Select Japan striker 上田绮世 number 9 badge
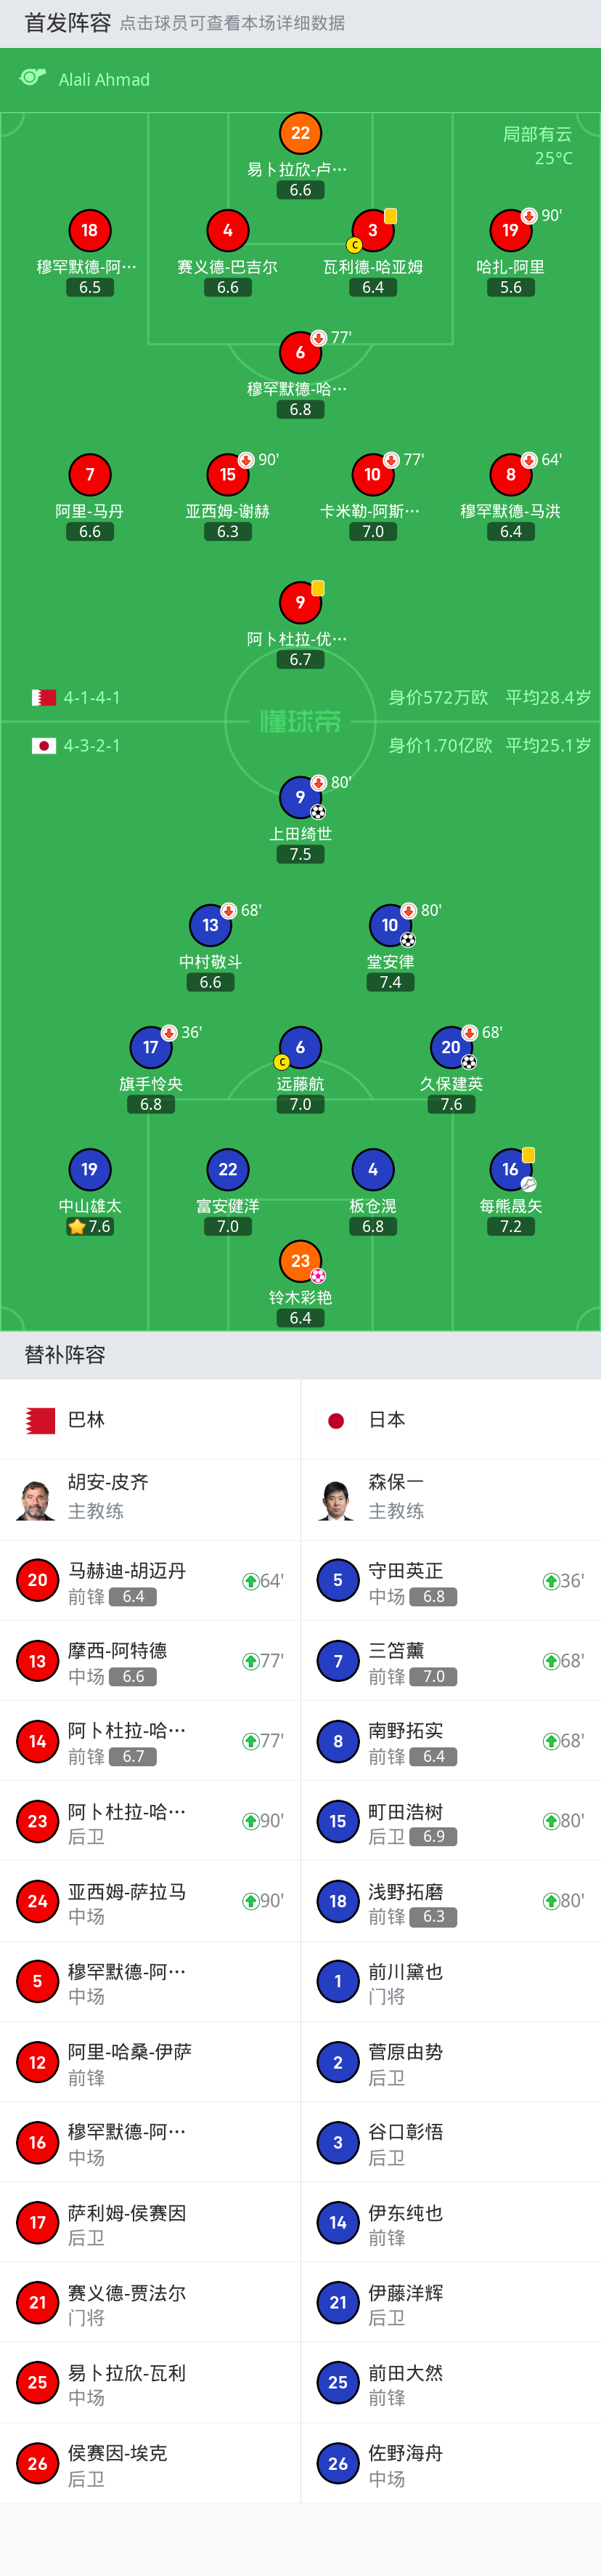The height and width of the screenshot is (2576, 601). [300, 797]
